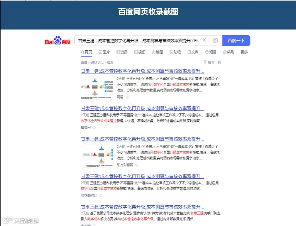
Task: Open the 搜狐网 result title link
Action: [x=142, y=109]
